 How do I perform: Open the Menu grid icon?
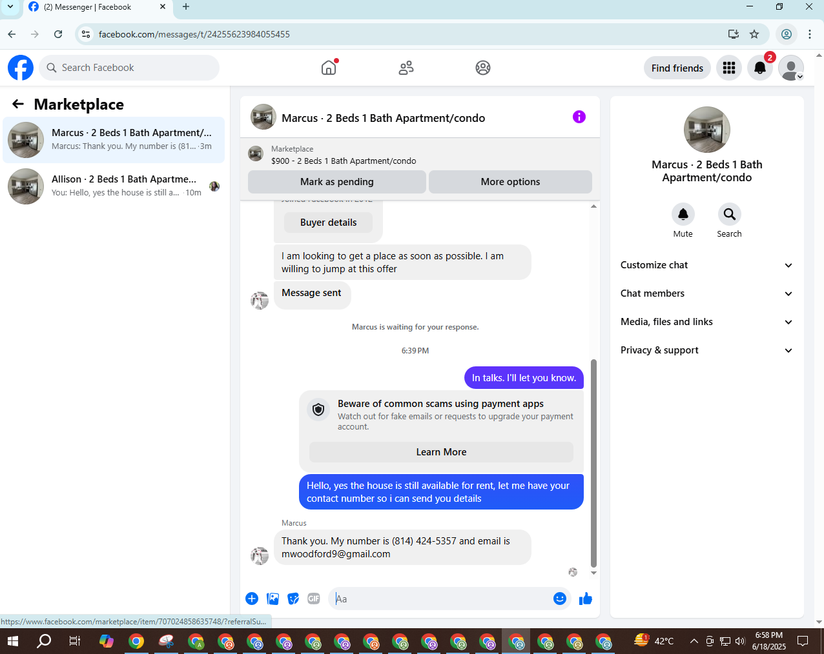click(729, 68)
